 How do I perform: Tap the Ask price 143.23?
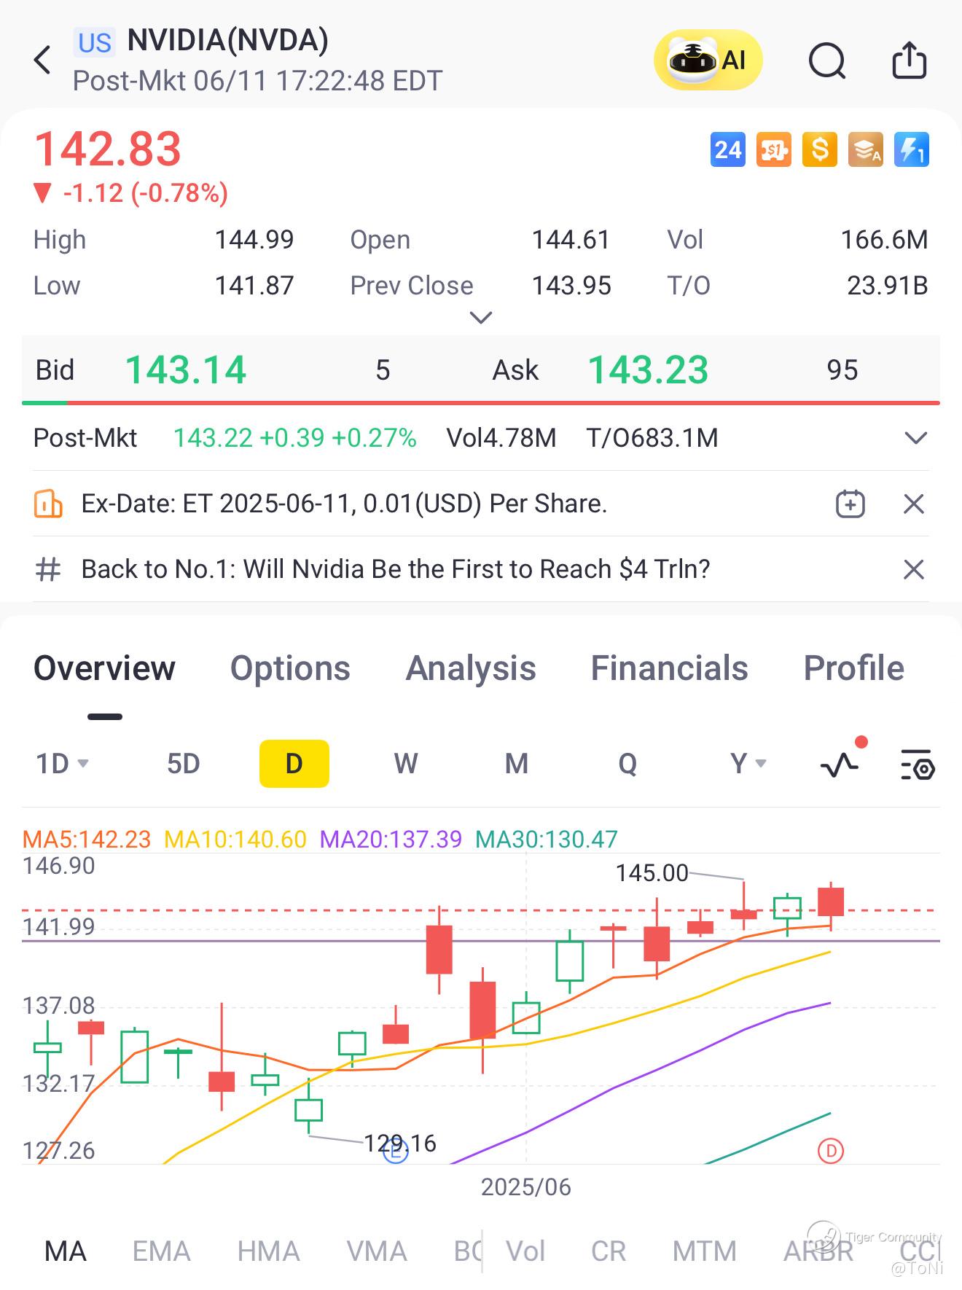[648, 370]
